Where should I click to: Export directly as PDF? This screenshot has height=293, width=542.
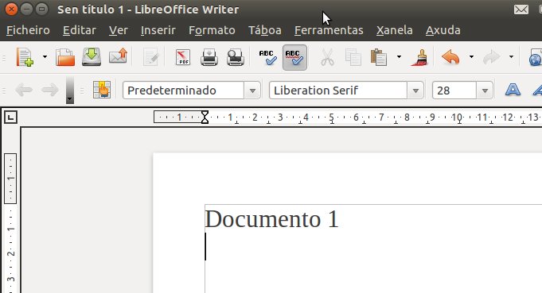(183, 57)
